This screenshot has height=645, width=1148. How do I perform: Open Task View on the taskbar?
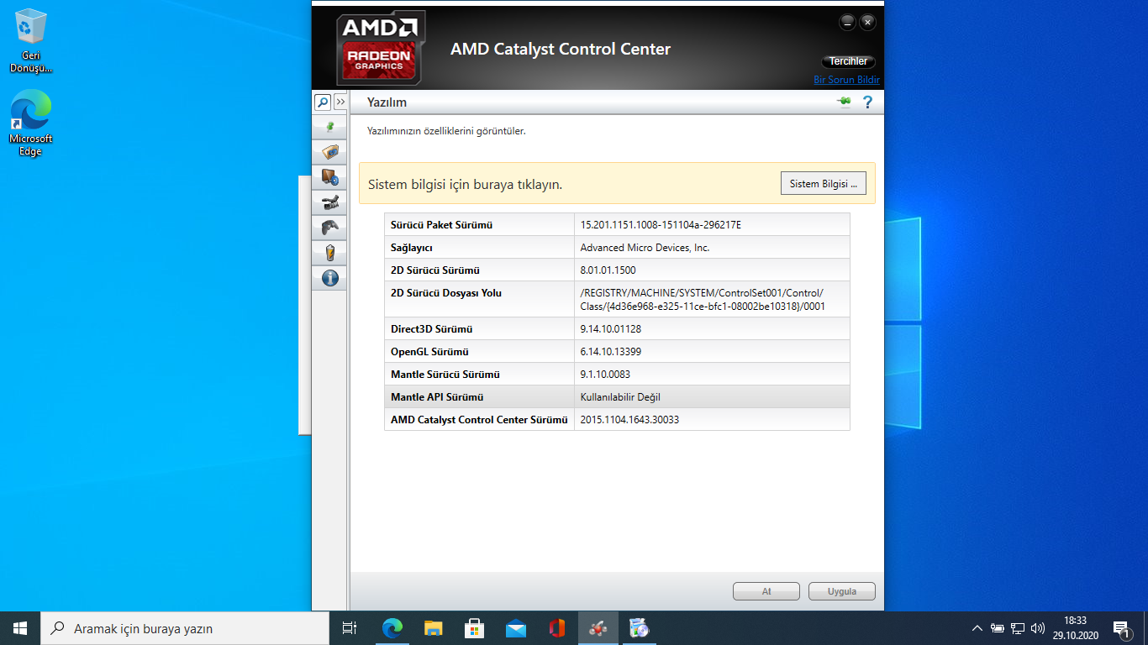click(350, 628)
